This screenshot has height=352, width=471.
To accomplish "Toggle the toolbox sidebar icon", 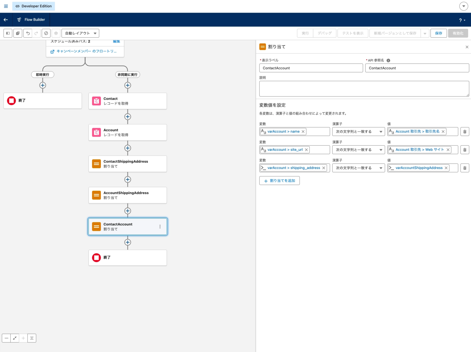I will [8, 33].
